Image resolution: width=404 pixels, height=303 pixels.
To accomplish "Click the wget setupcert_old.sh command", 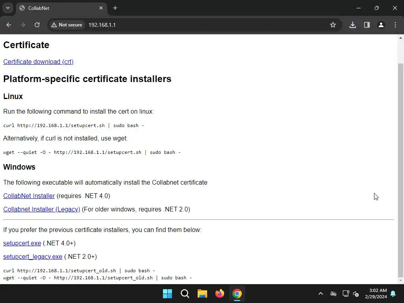I will (97, 278).
